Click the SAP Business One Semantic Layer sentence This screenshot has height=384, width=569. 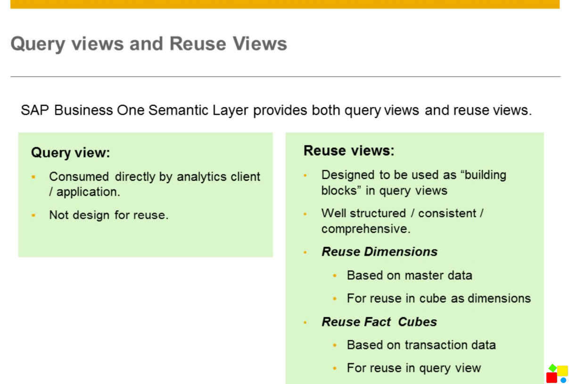[x=275, y=110]
